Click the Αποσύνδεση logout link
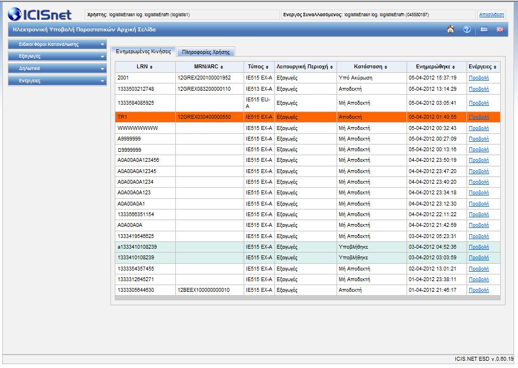Viewport: 518px width, 368px height. [492, 15]
